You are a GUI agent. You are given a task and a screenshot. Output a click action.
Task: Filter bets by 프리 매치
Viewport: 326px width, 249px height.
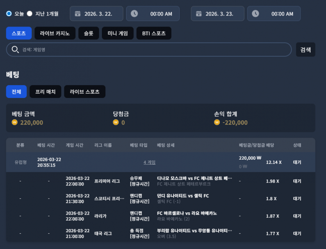click(45, 92)
